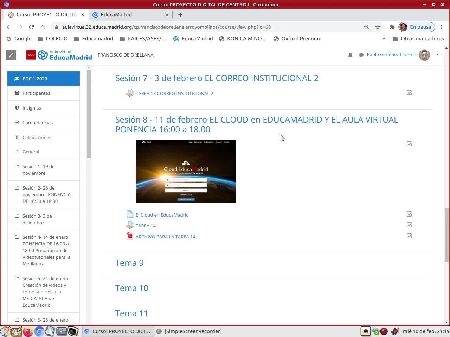Viewport: 450px width, 337px height.
Task: Click the user profile avatar picture
Action: [x=424, y=55]
